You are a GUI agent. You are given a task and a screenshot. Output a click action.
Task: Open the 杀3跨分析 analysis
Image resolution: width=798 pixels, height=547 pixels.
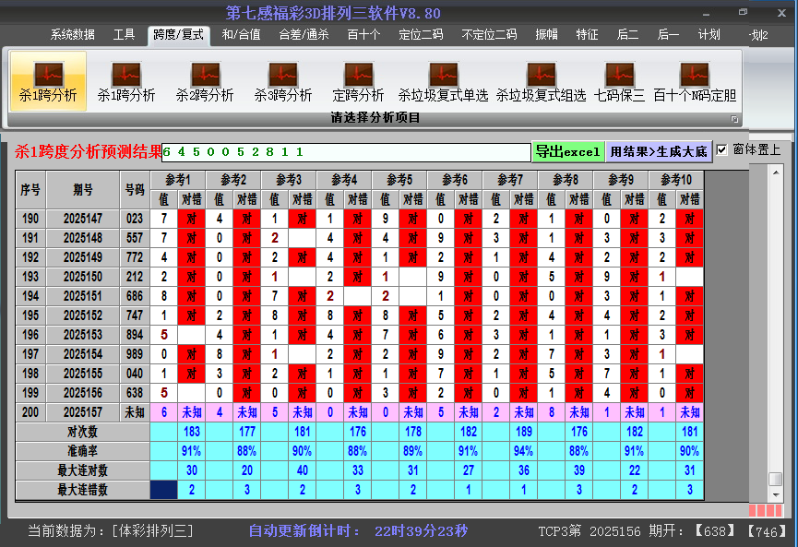[283, 81]
